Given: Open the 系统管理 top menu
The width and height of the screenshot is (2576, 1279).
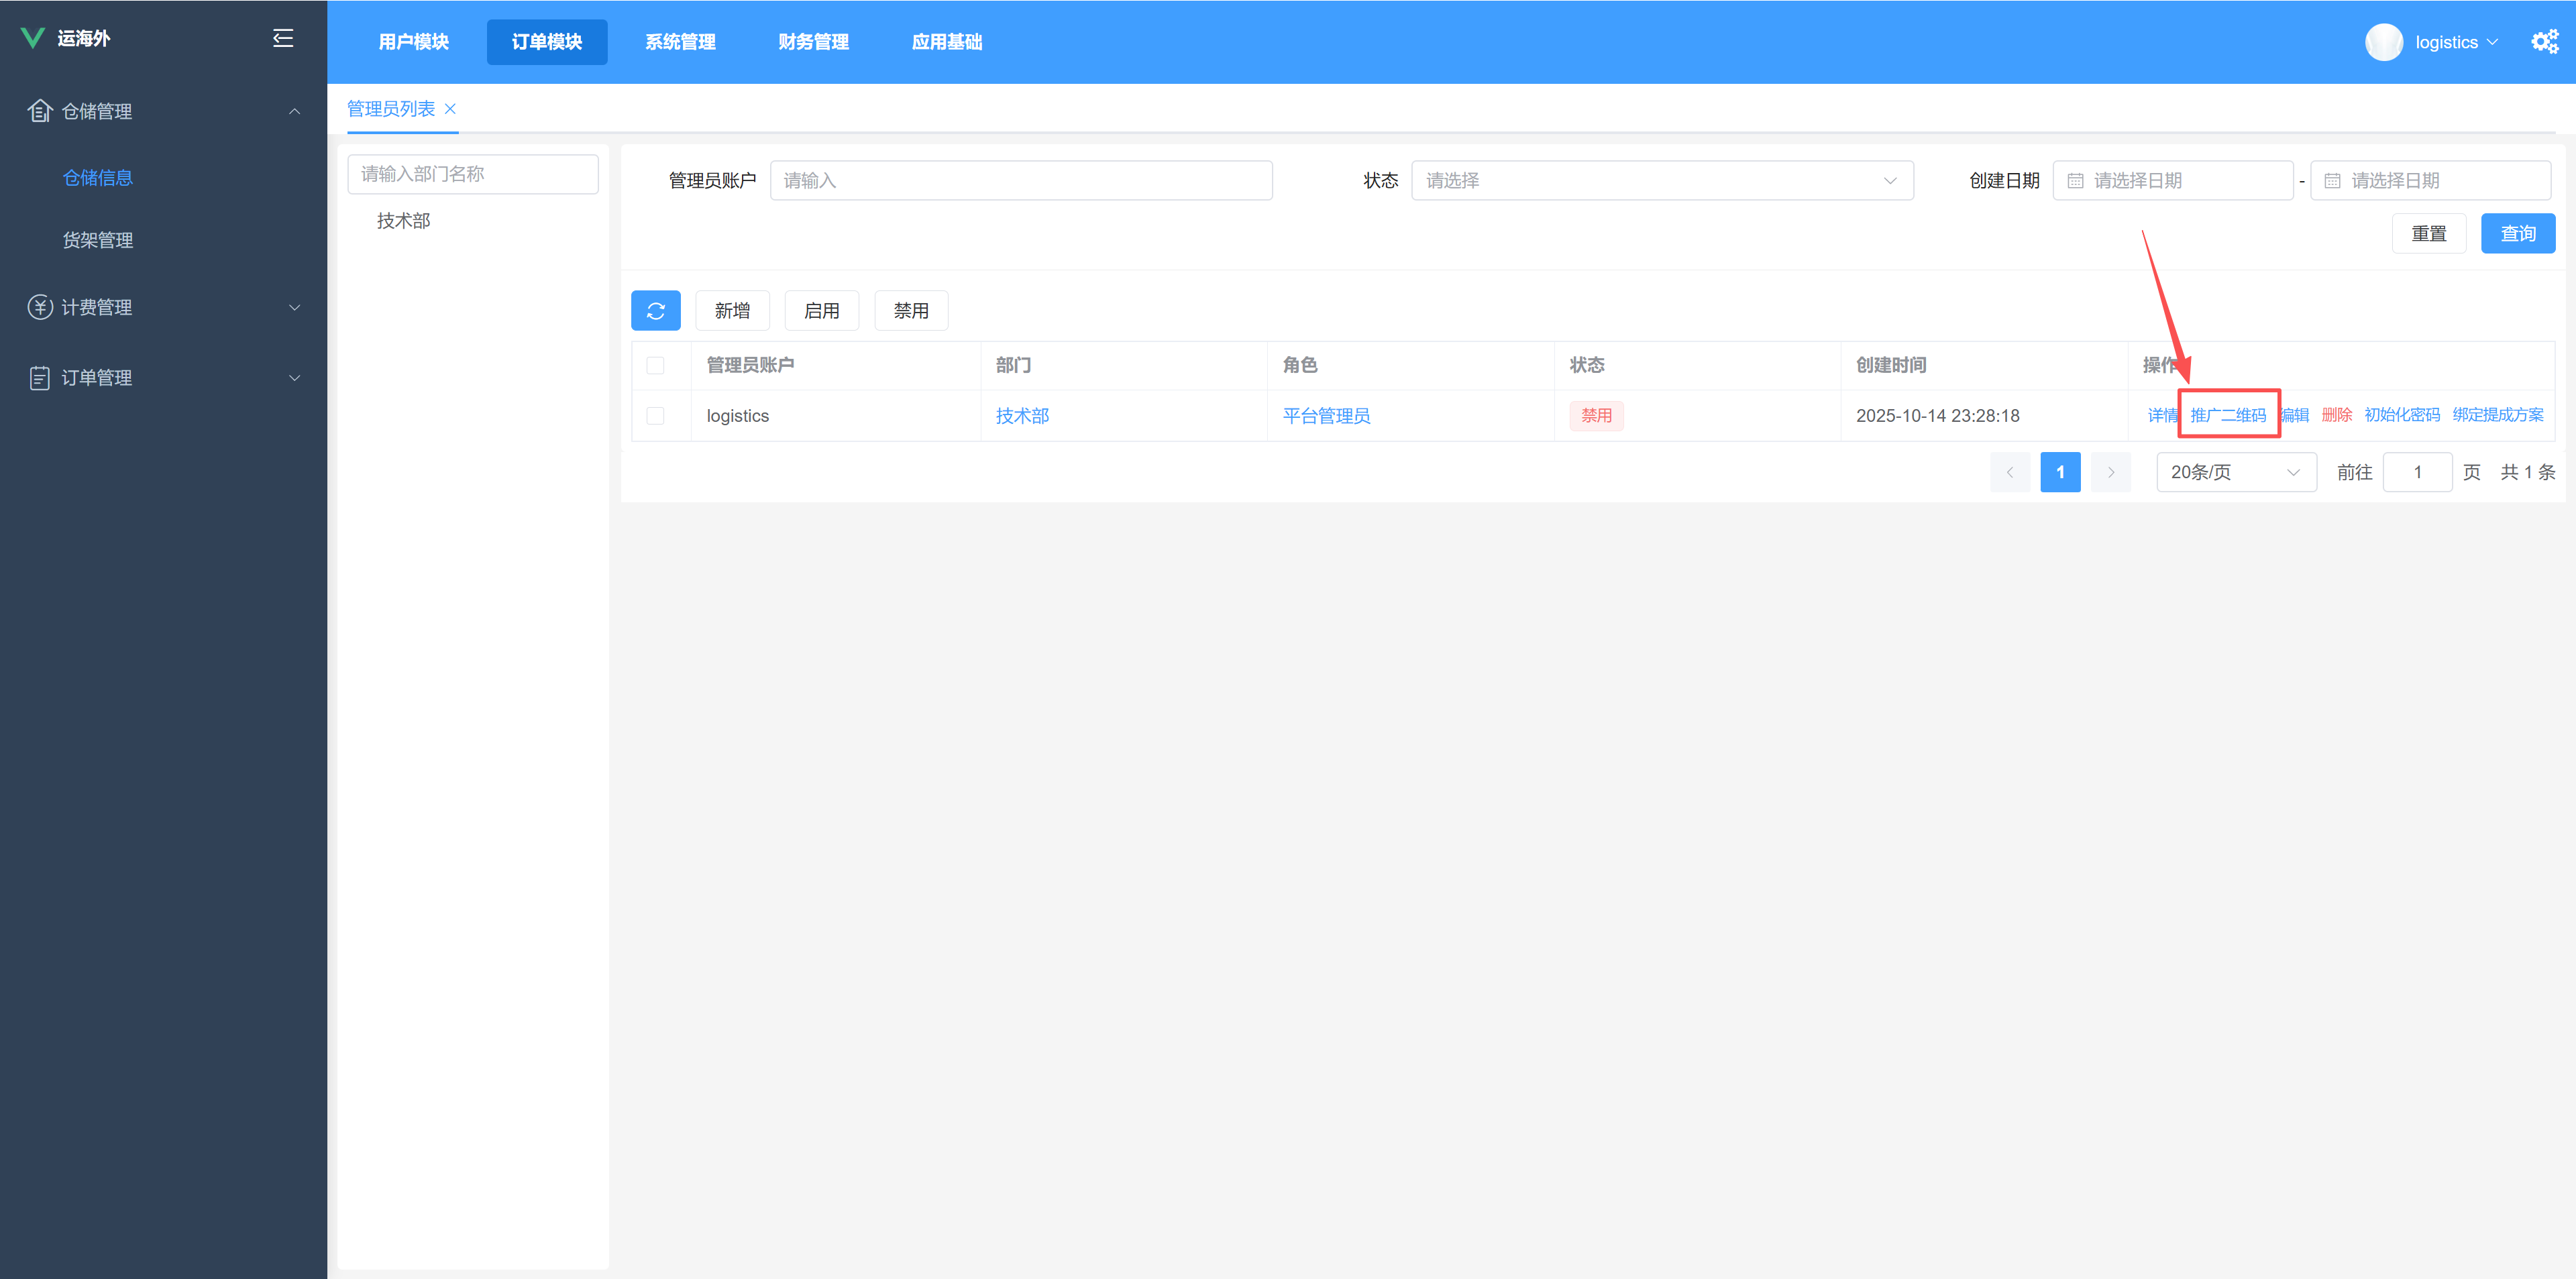Looking at the screenshot, I should 680,42.
